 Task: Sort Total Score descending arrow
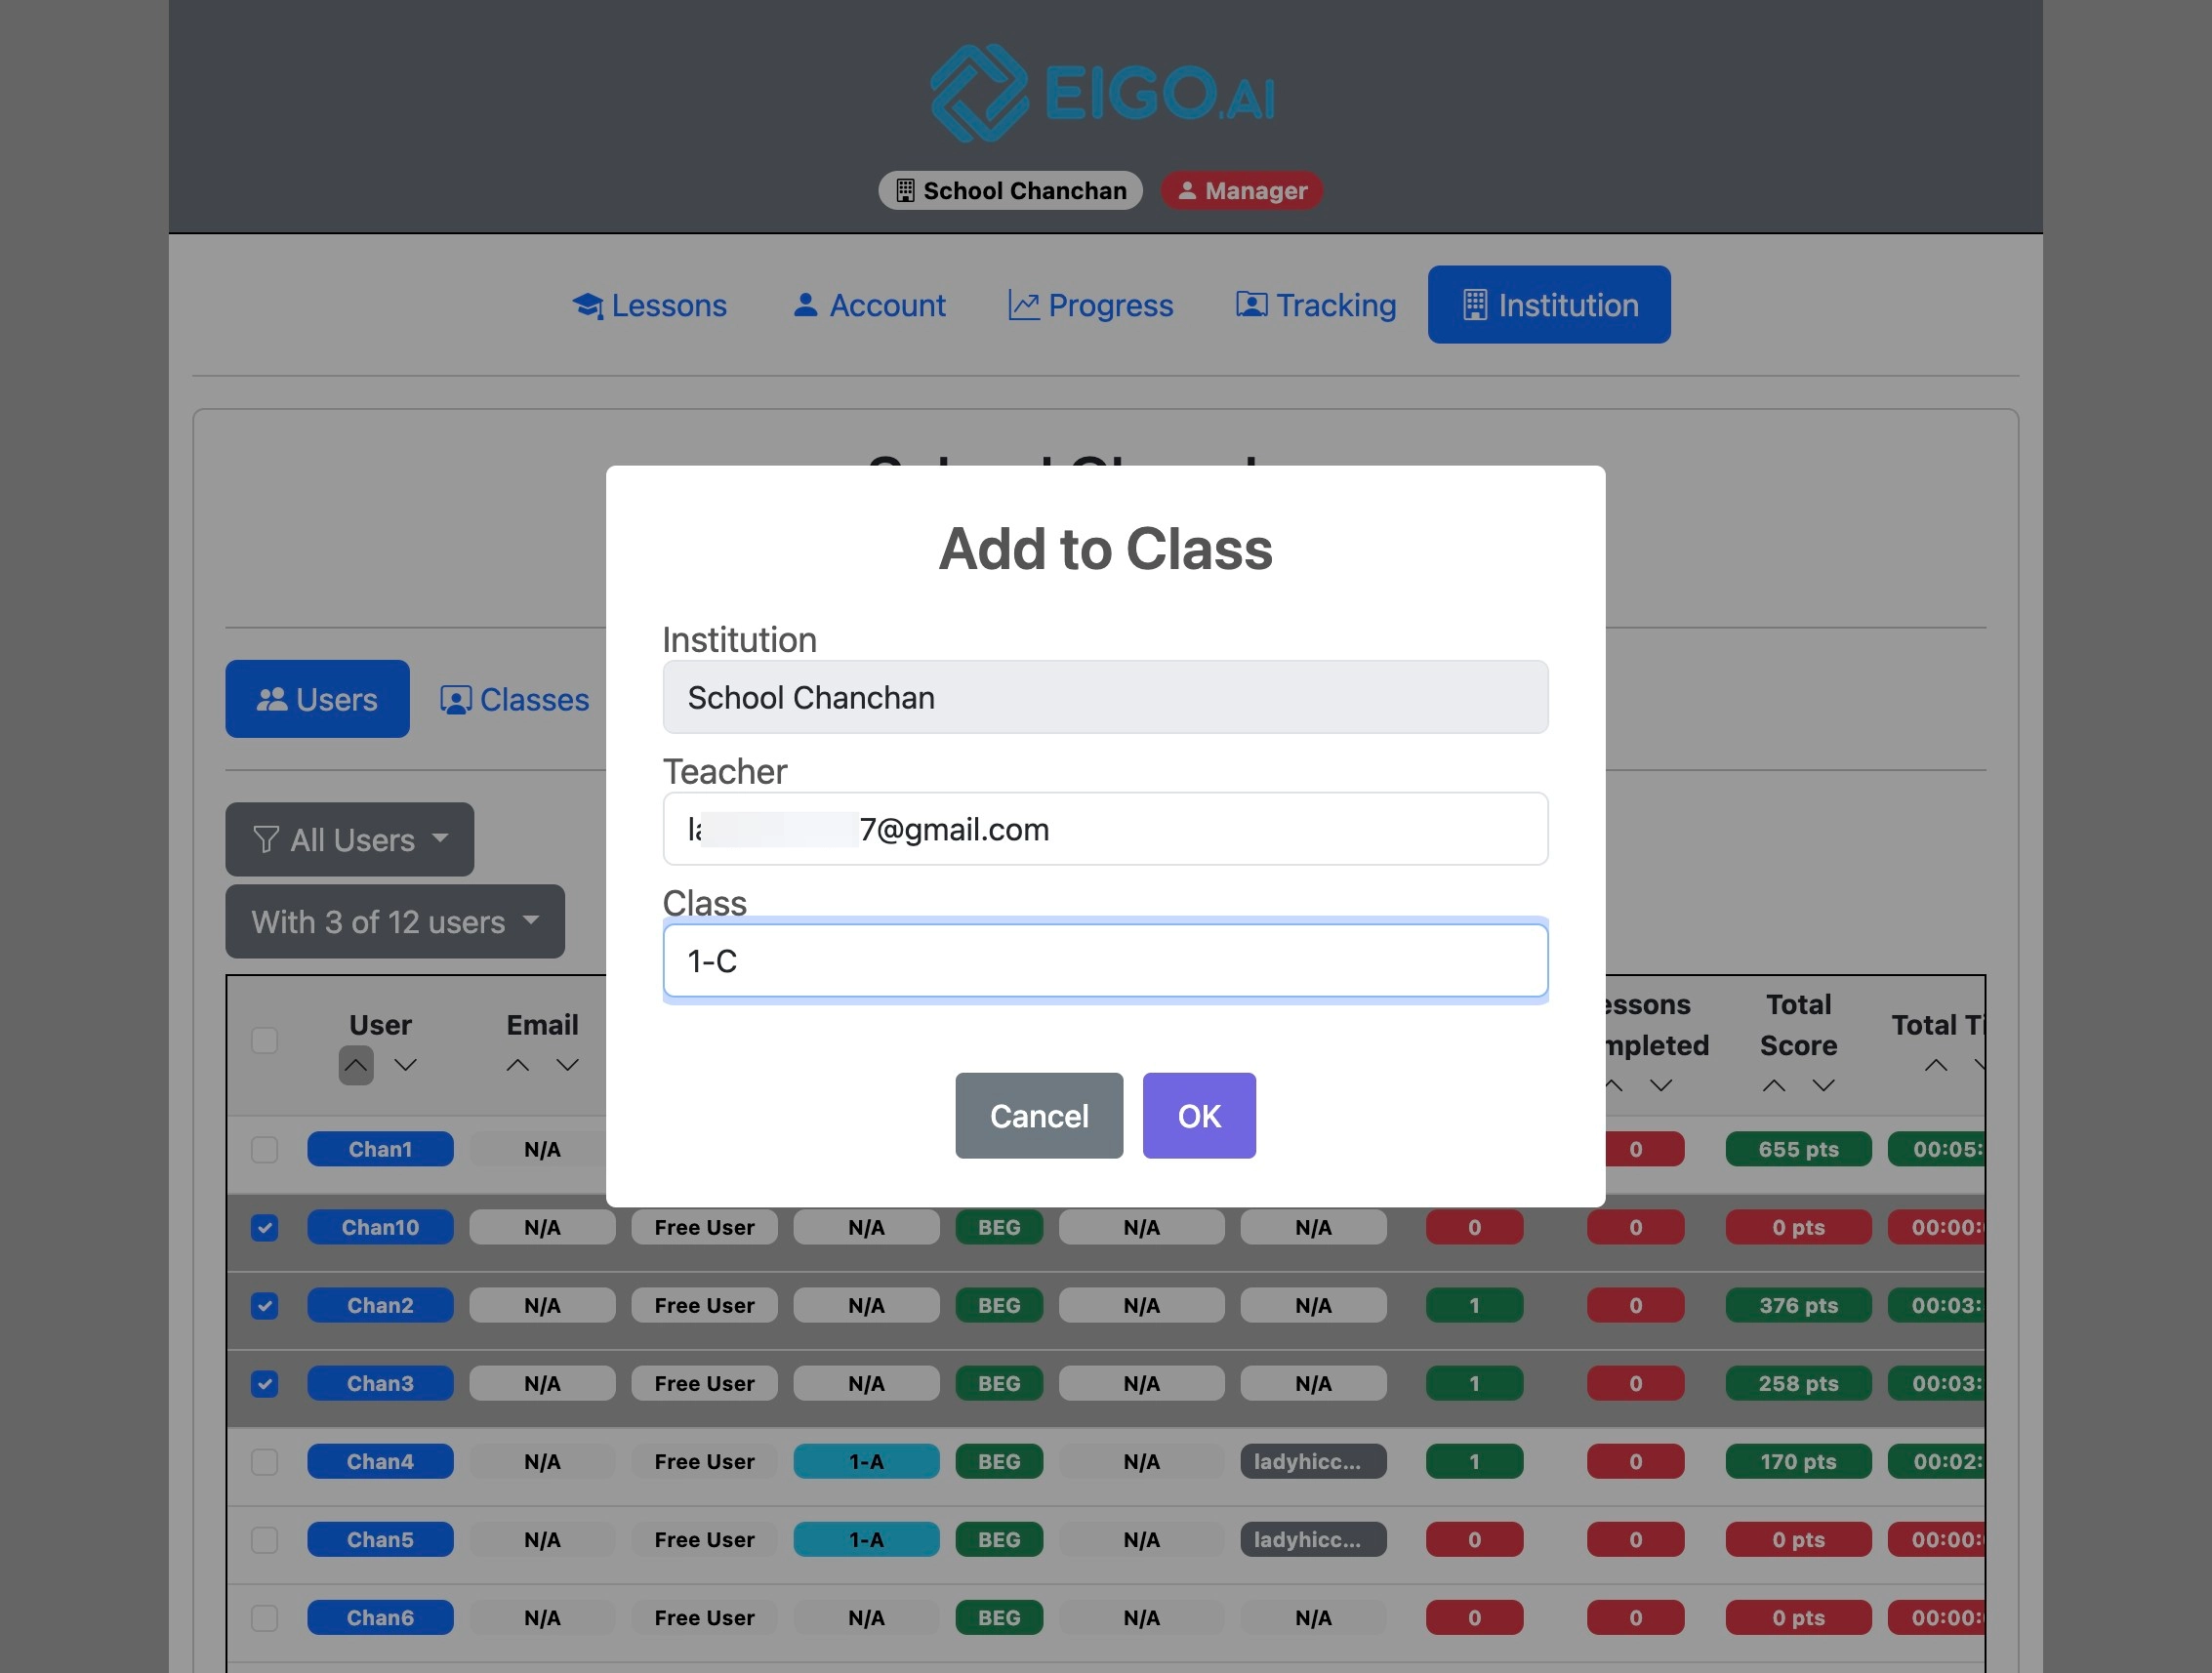click(1823, 1085)
